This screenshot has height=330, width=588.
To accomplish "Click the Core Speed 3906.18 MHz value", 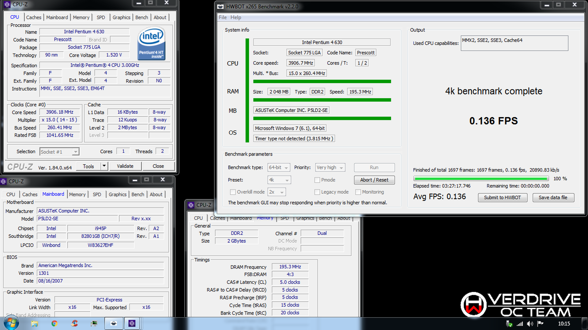I will (60, 112).
